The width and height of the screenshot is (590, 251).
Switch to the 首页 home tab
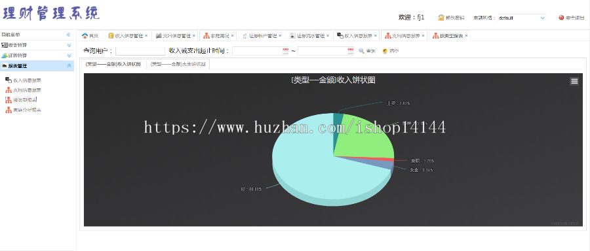[x=90, y=36]
